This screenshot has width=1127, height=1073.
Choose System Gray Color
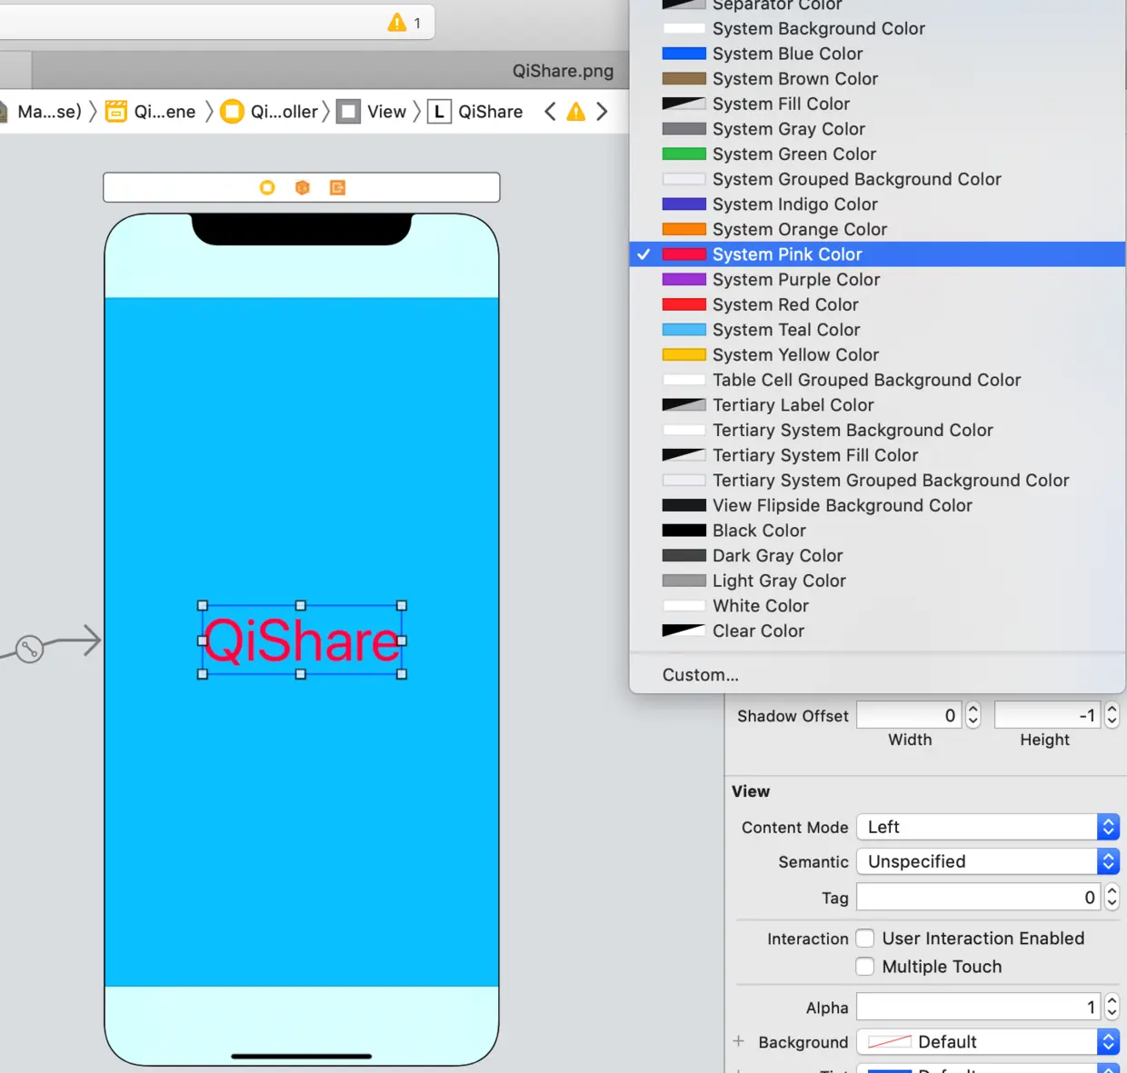[x=878, y=129]
